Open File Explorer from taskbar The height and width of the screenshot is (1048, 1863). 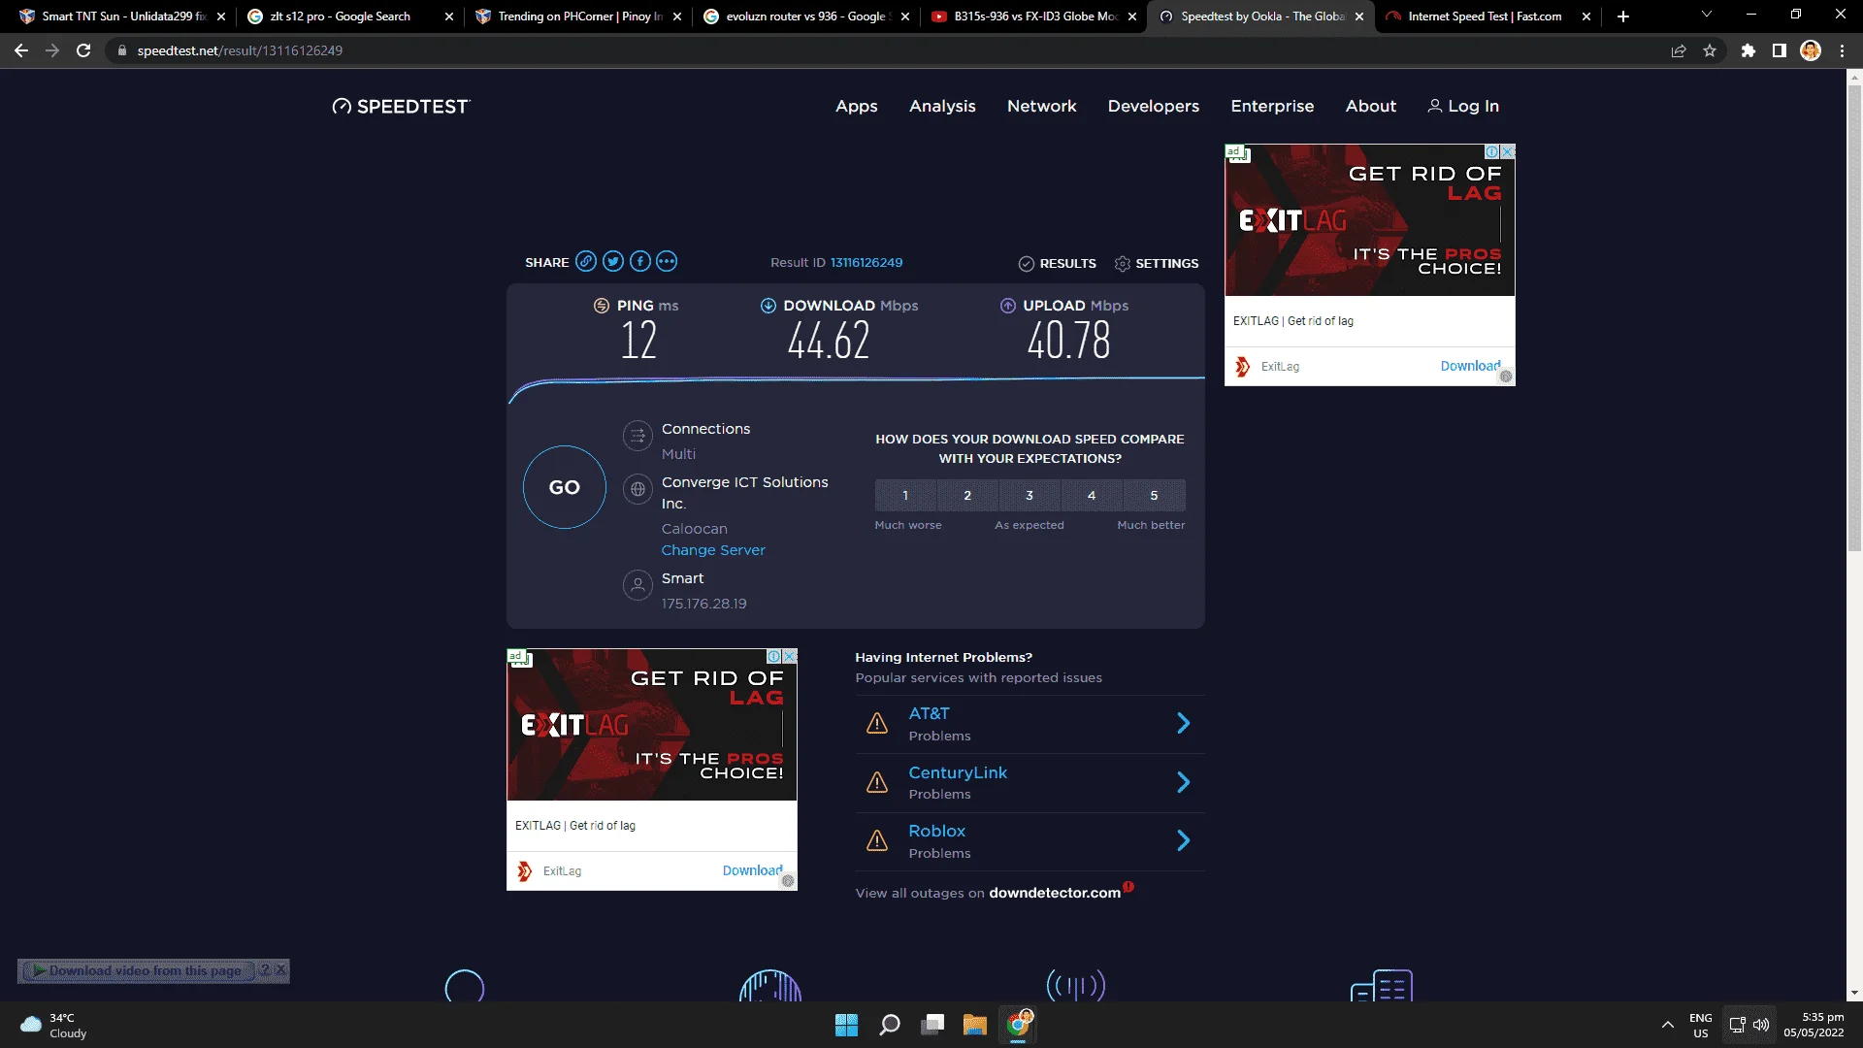[975, 1025]
